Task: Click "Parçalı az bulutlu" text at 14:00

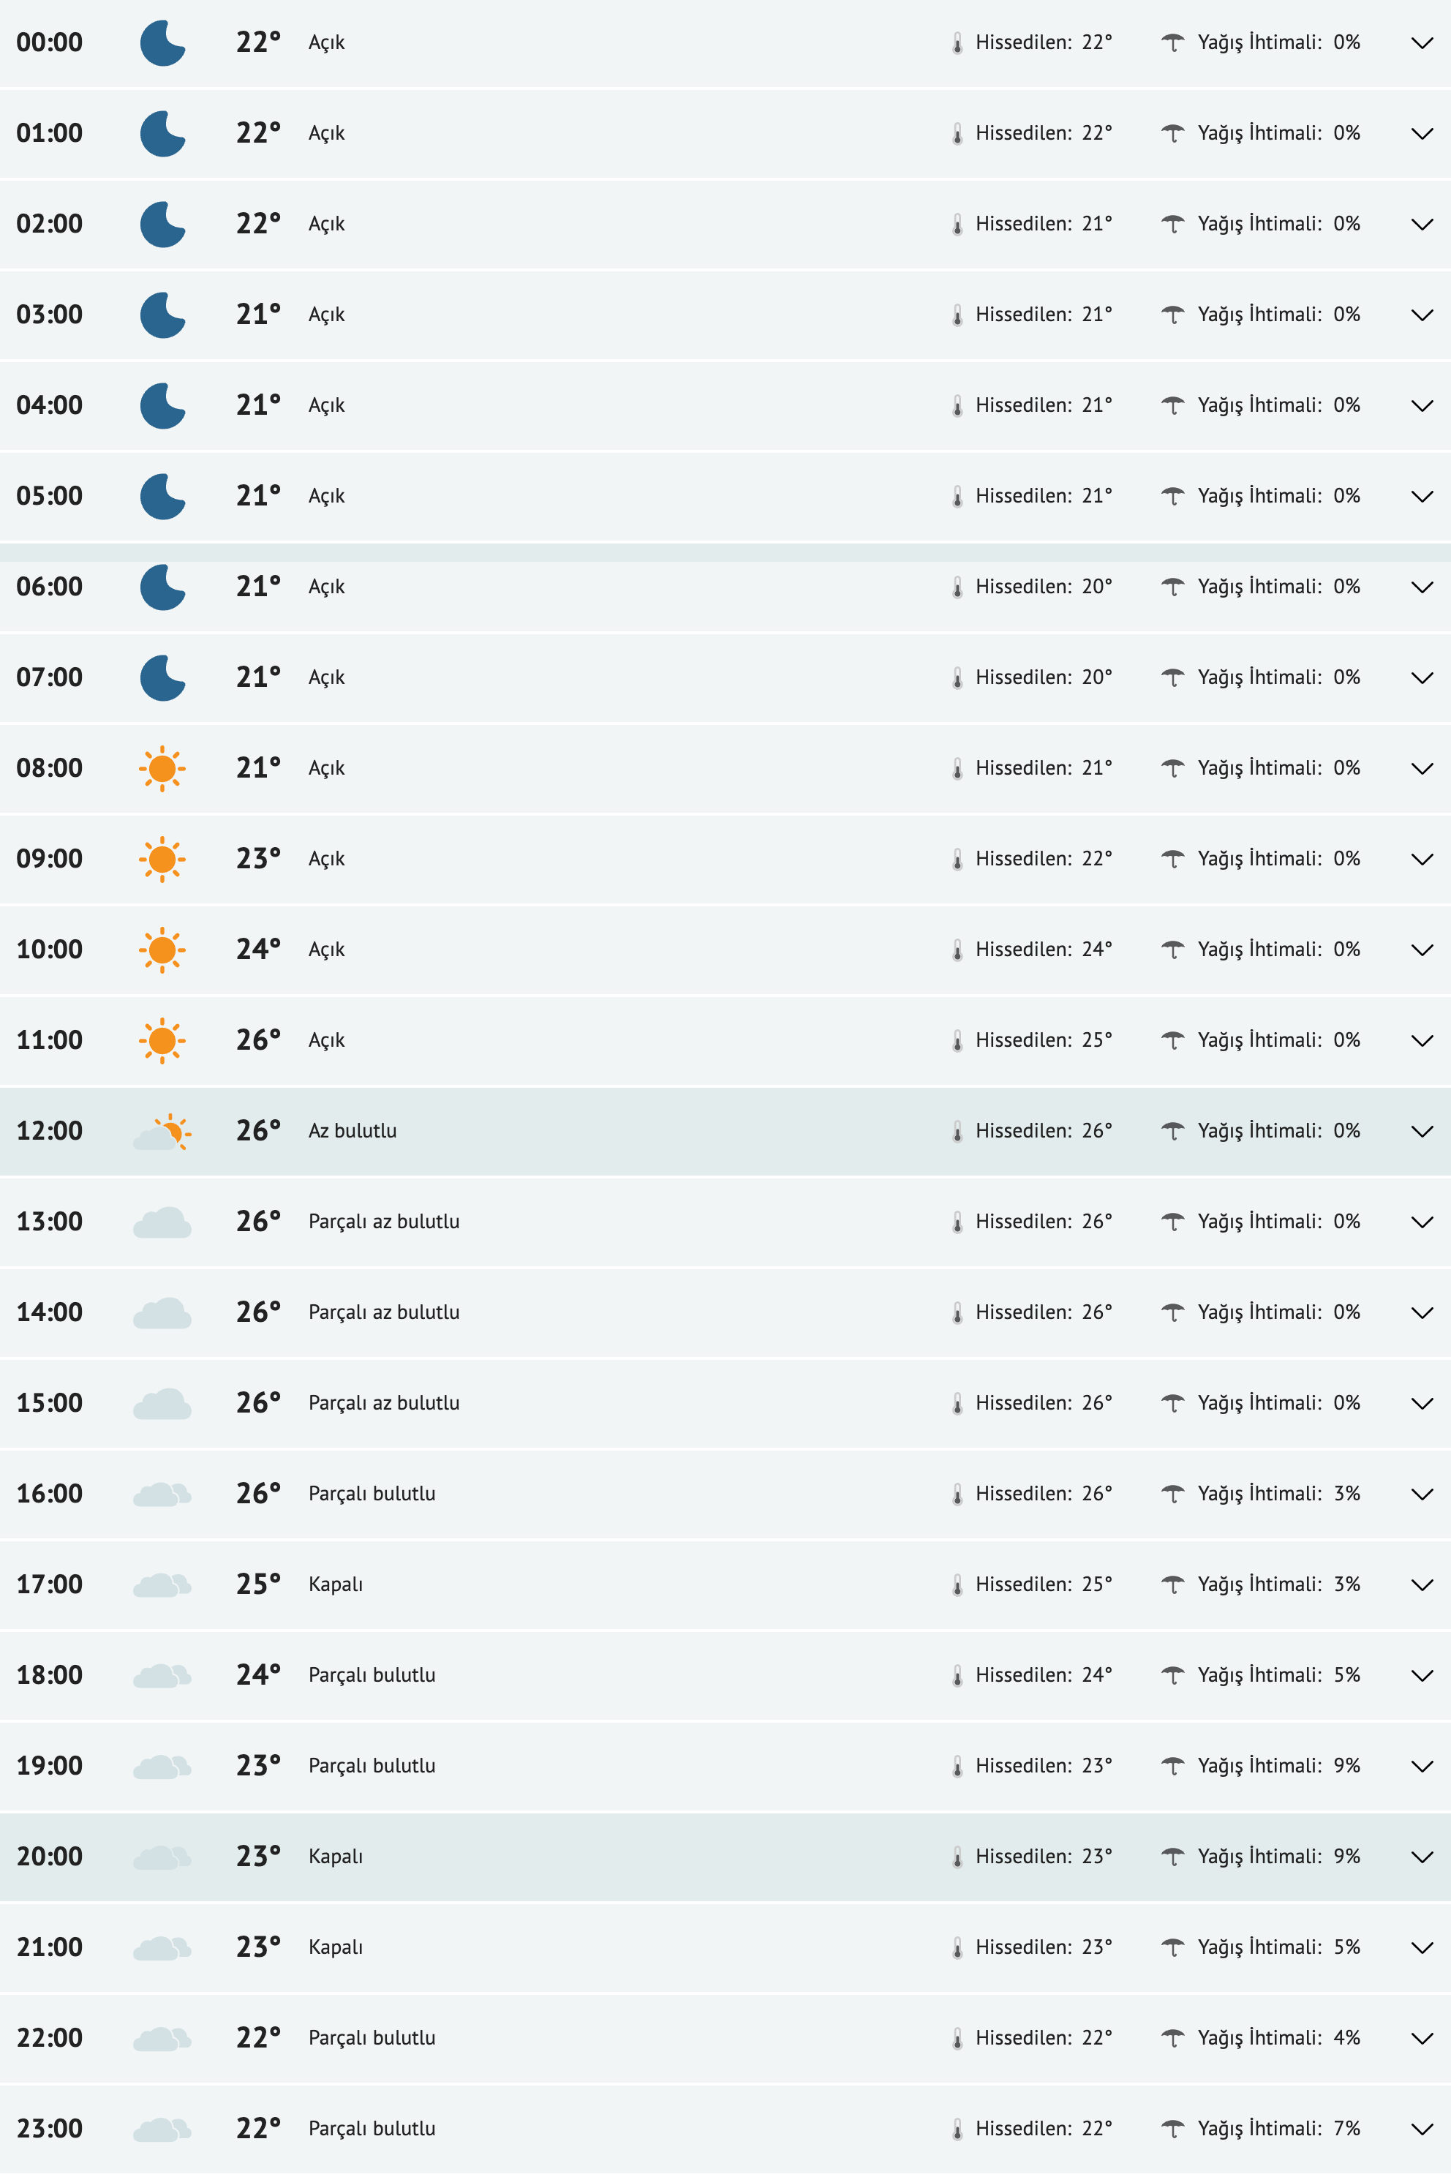Action: pos(384,1312)
